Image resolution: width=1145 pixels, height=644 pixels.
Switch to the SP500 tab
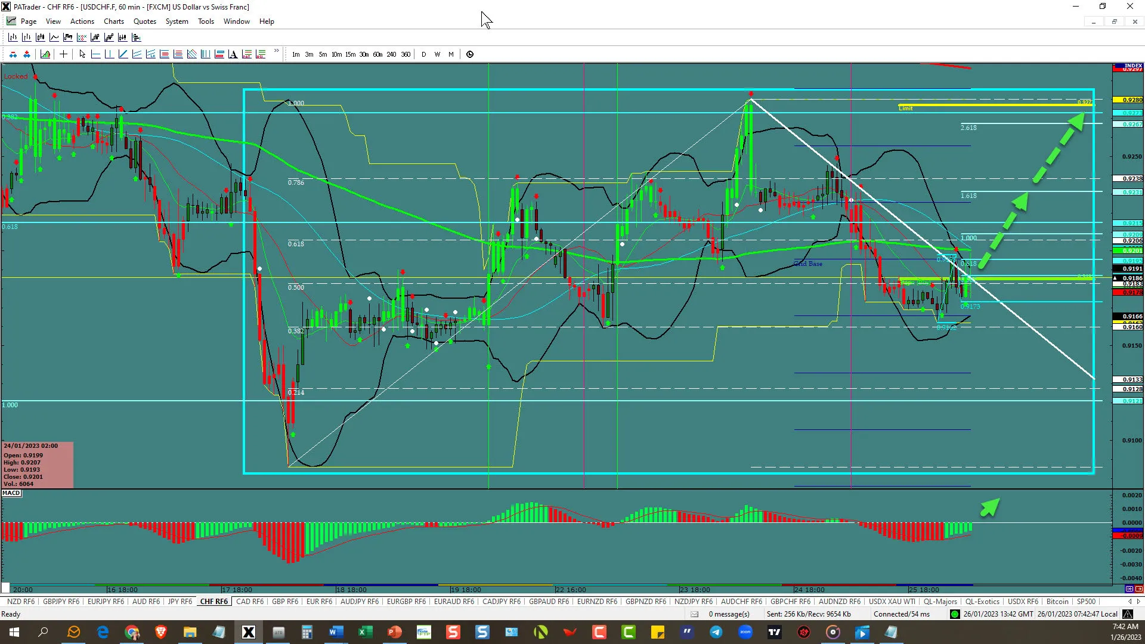point(1086,602)
